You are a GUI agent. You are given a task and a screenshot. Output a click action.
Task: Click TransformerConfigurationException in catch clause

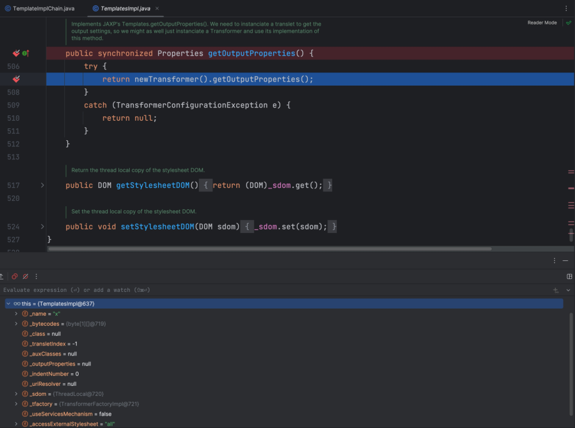[192, 105]
